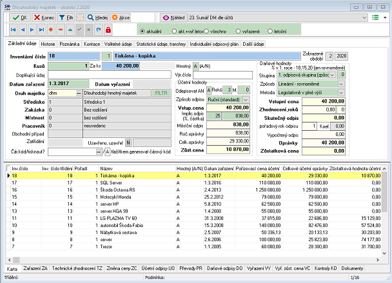Select aktuální radio button
The width and height of the screenshot is (392, 283).
pos(142,31)
